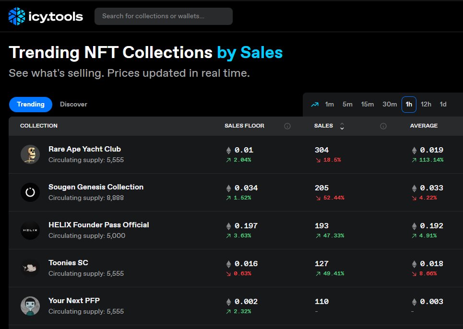This screenshot has height=329, width=463.
Task: Focus the collections or wallets search field
Action: tap(163, 16)
